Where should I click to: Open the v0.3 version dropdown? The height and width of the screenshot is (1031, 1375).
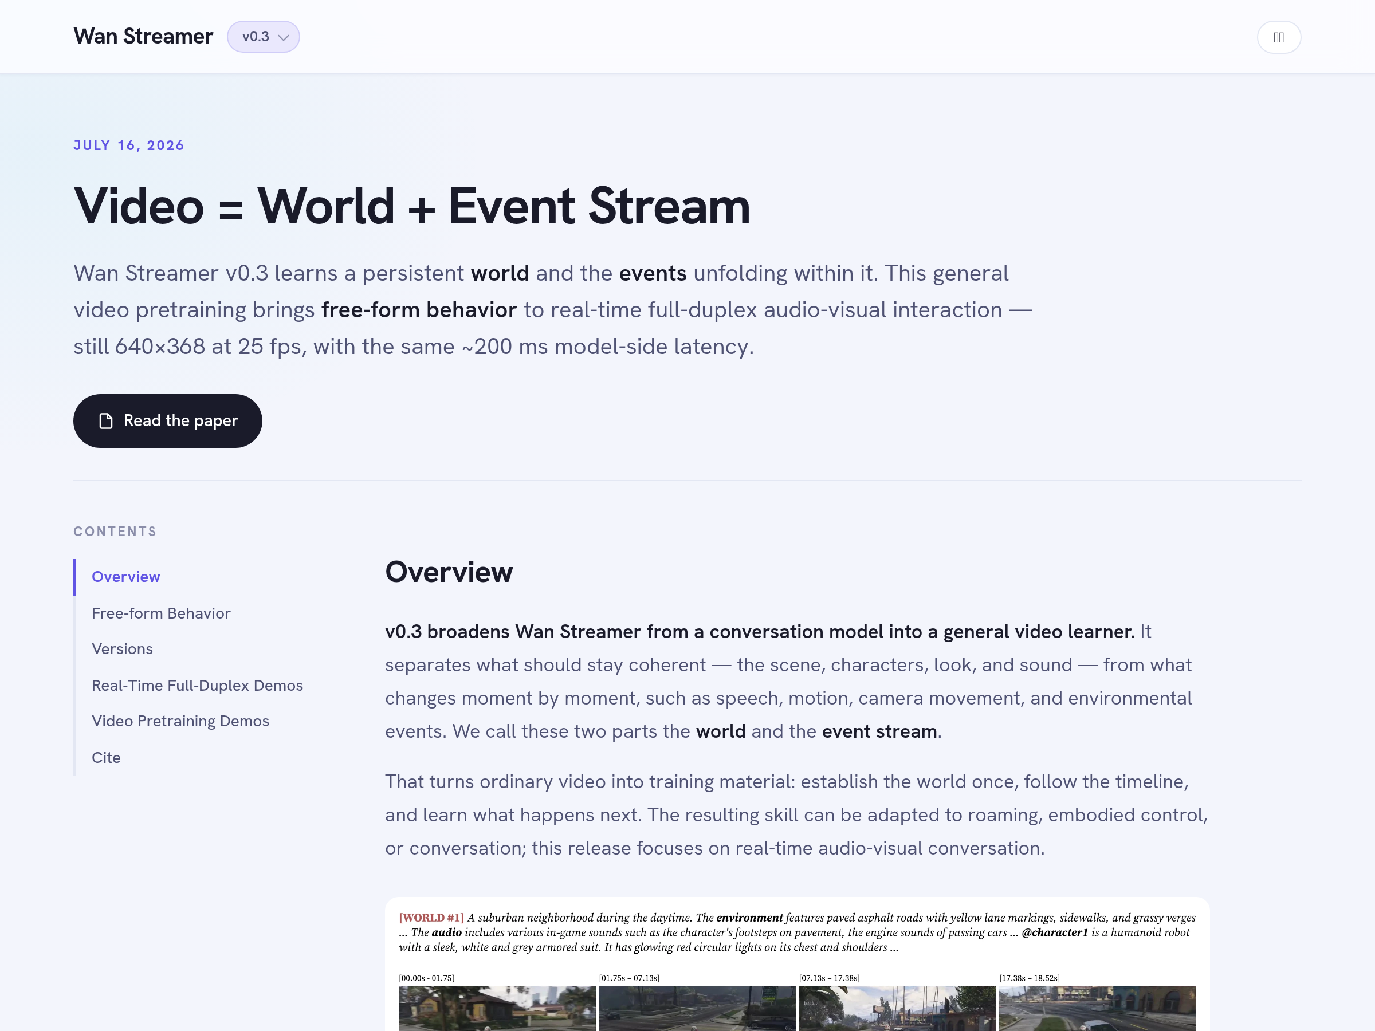click(x=263, y=37)
